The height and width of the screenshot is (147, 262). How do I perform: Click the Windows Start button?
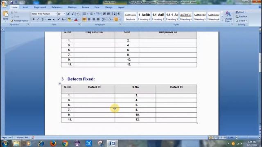pyautogui.click(x=5, y=143)
